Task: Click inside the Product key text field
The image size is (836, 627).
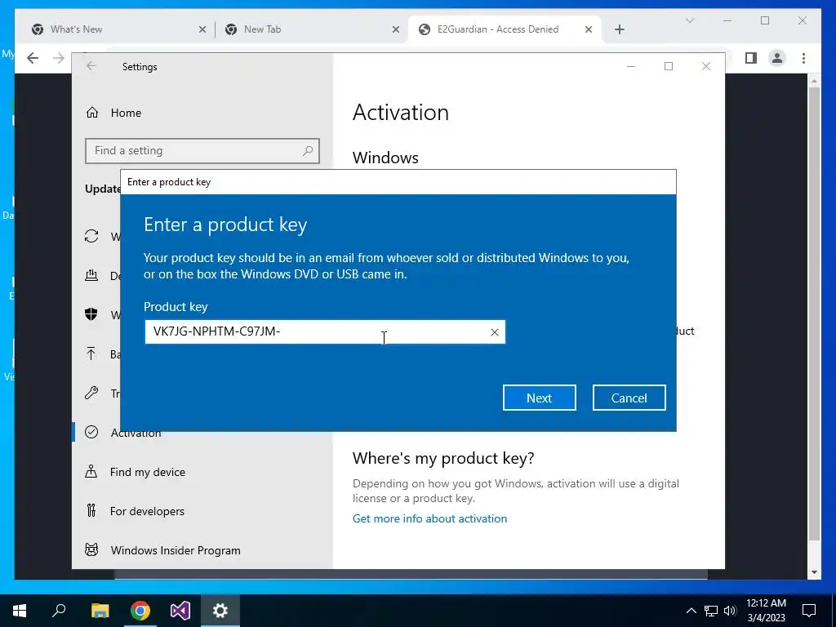Action: click(x=324, y=332)
